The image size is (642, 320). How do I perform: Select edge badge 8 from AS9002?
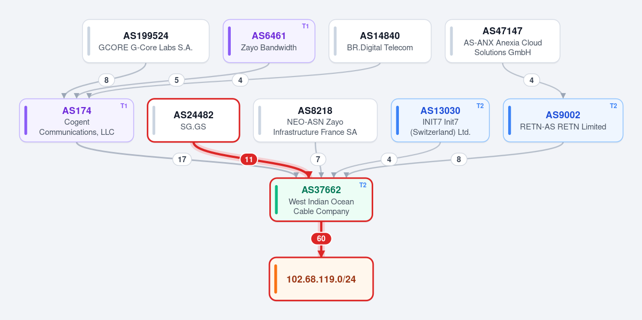[459, 159]
